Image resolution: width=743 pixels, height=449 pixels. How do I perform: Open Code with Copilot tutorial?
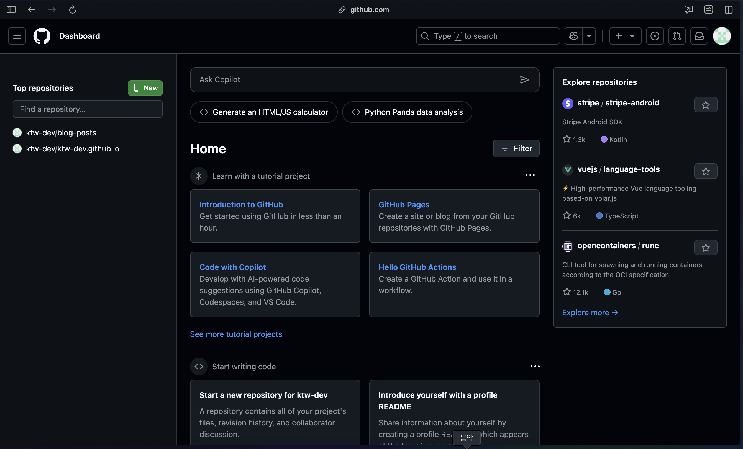(x=232, y=267)
